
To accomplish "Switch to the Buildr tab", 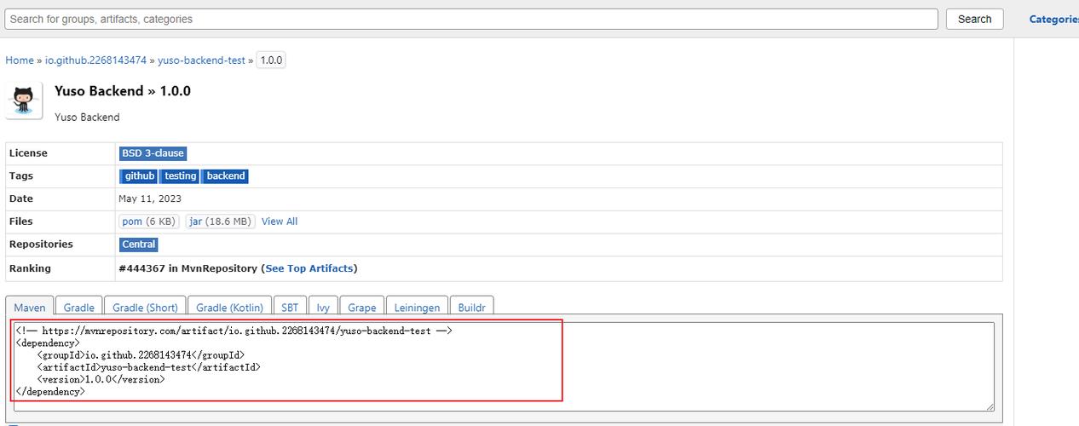I will [472, 308].
